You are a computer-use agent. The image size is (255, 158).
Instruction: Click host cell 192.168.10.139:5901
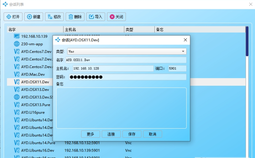tap(82, 150)
